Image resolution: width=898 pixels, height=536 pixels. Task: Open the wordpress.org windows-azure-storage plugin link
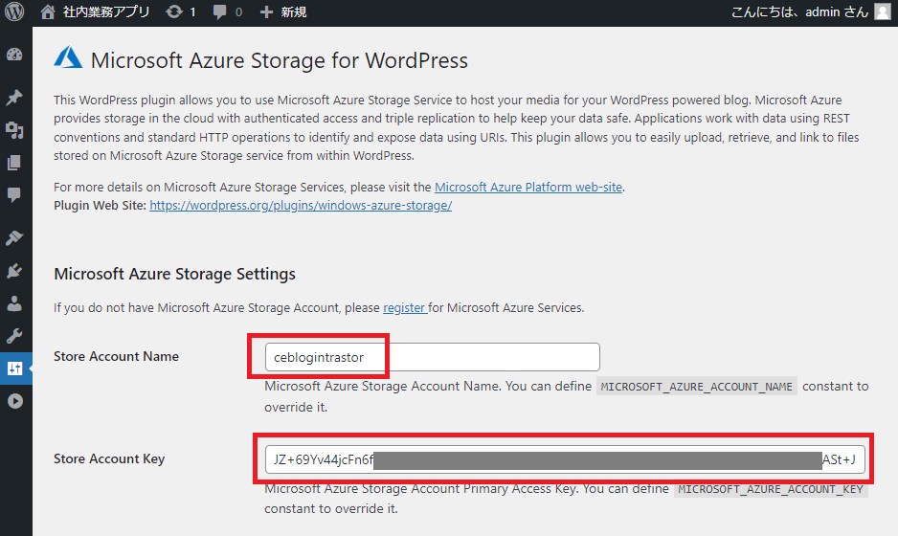coord(301,205)
